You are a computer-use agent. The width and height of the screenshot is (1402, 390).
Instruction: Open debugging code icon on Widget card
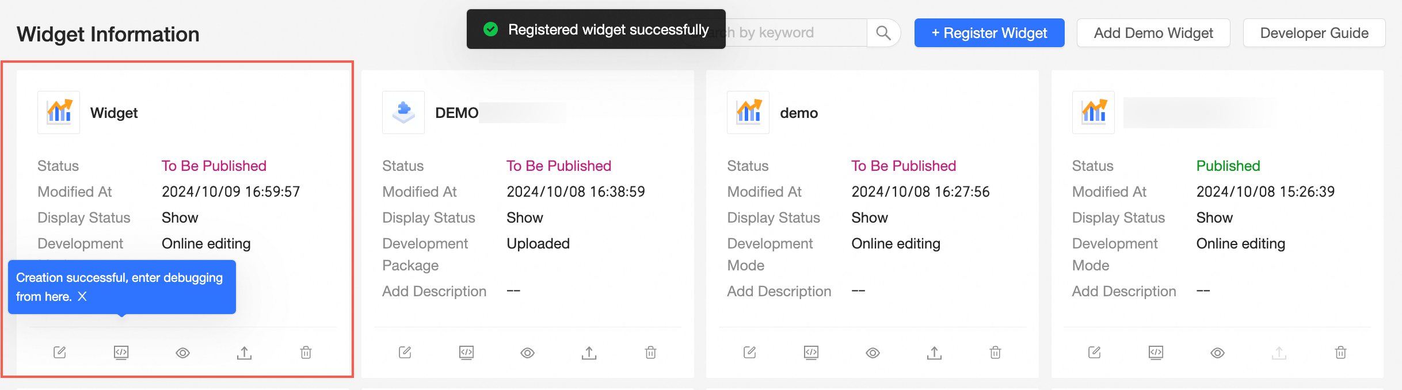pyautogui.click(x=121, y=352)
